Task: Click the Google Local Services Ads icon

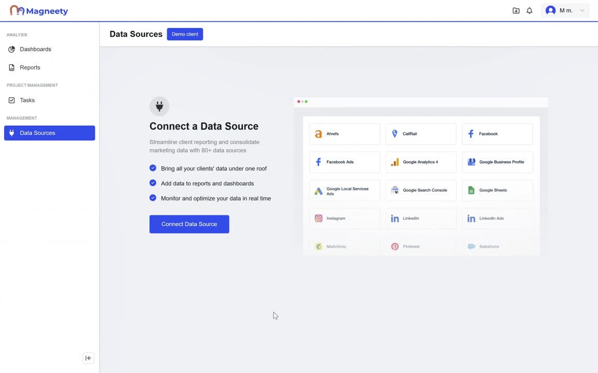Action: 318,191
